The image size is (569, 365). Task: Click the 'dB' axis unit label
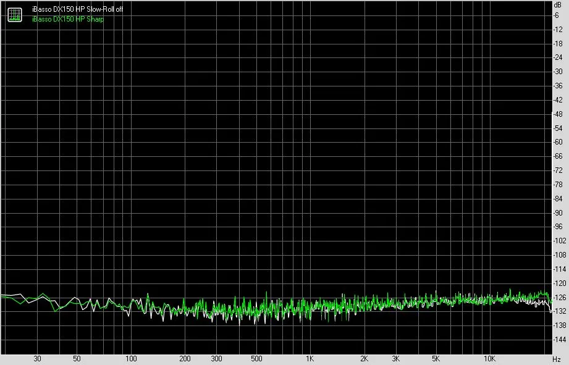tap(557, 5)
